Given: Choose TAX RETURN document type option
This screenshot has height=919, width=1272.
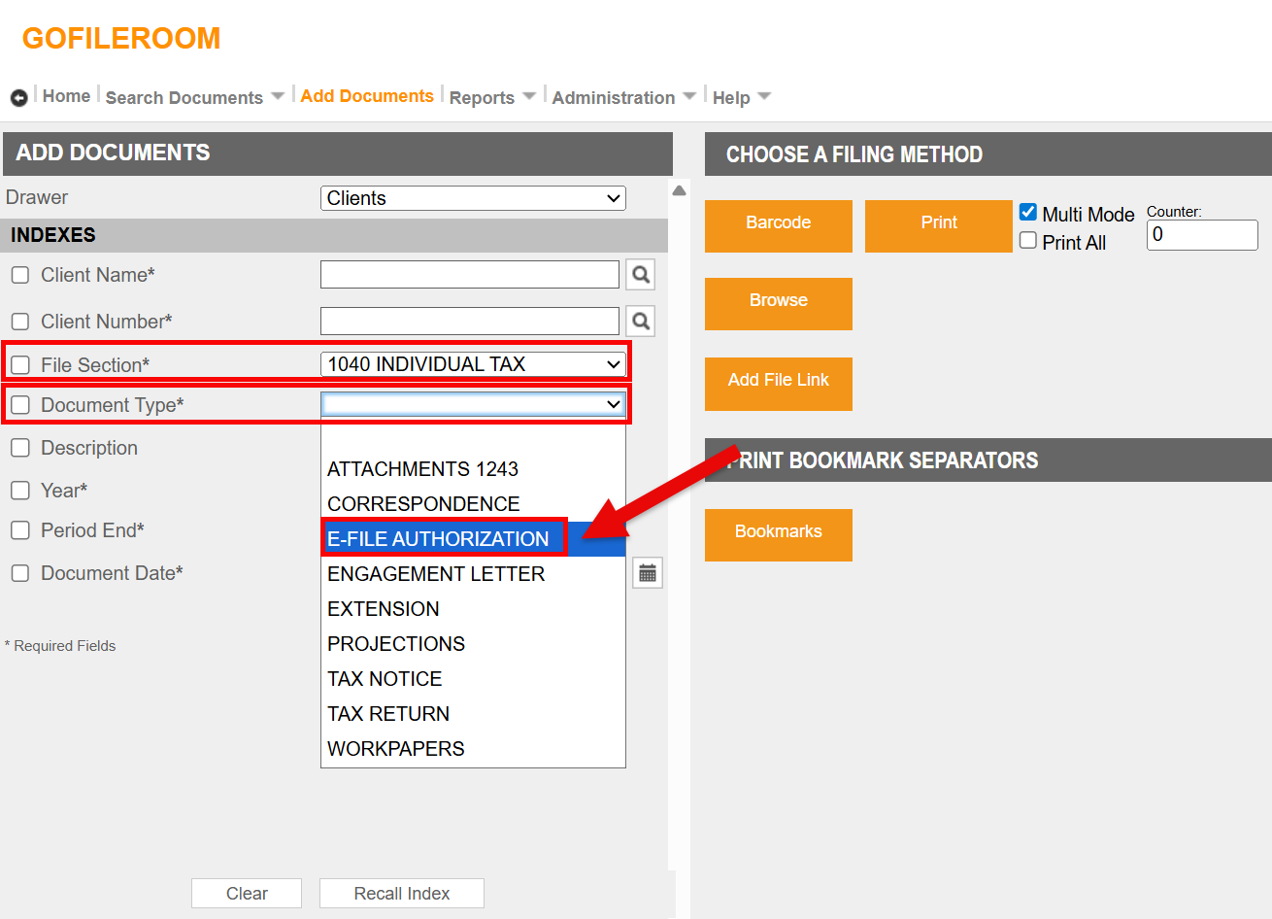Looking at the screenshot, I should tap(388, 714).
